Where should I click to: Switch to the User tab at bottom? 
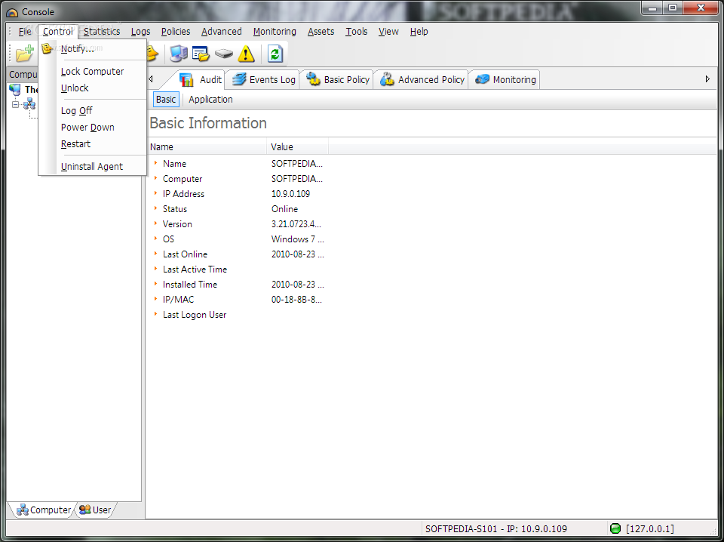coord(96,510)
